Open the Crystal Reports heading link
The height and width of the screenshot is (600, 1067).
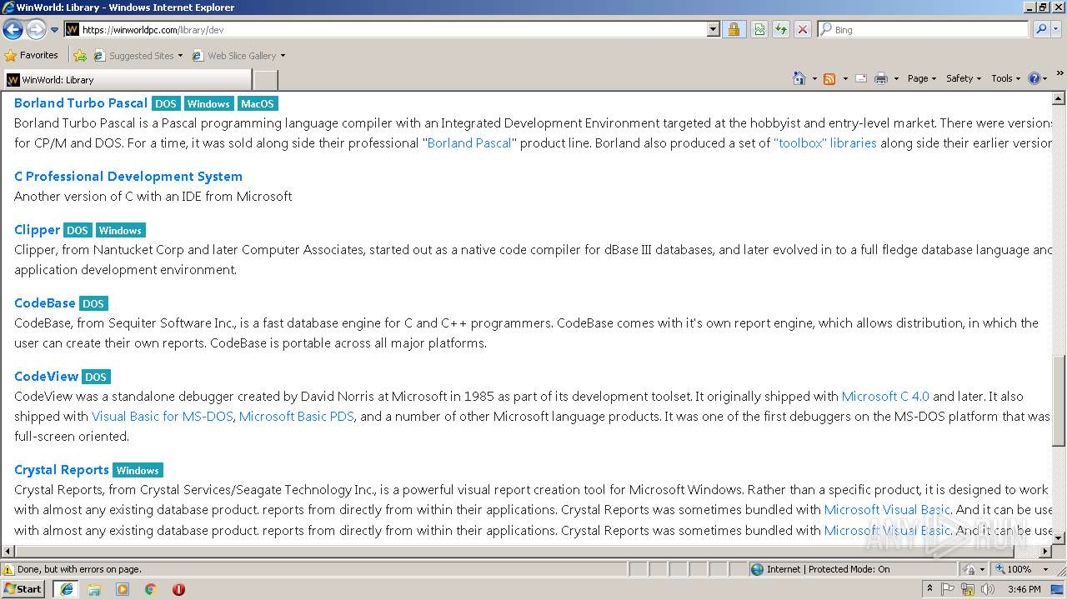tap(62, 470)
